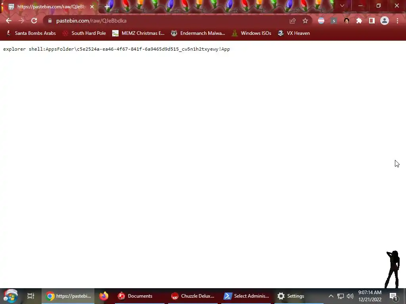
Task: Open the Extensions puzzle piece menu
Action: point(359,21)
